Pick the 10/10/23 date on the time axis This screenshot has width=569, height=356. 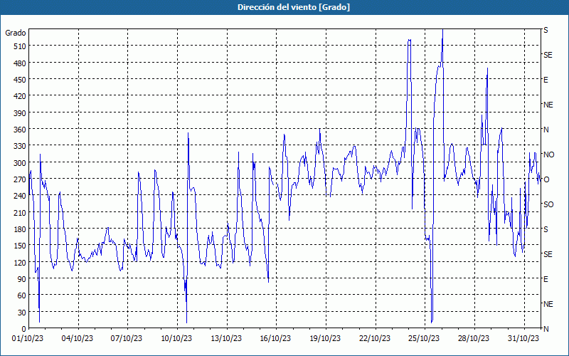click(x=176, y=339)
